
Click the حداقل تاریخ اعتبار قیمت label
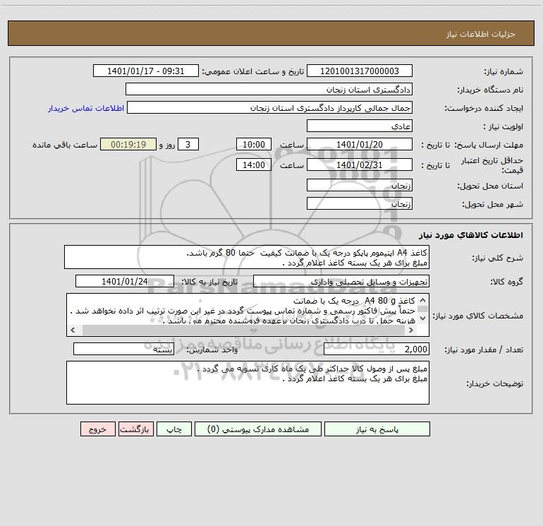tap(492, 165)
